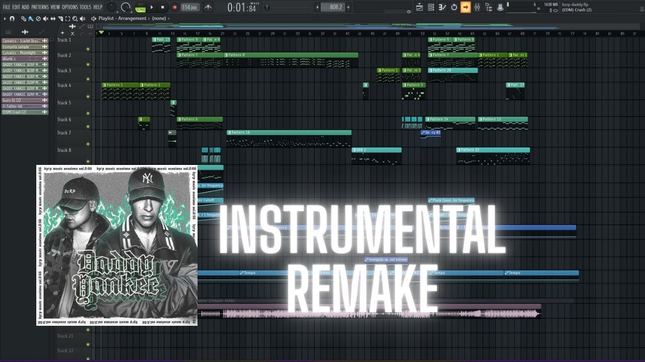645x362 pixels.
Task: Toggle the metronome icon
Action: 208,7
